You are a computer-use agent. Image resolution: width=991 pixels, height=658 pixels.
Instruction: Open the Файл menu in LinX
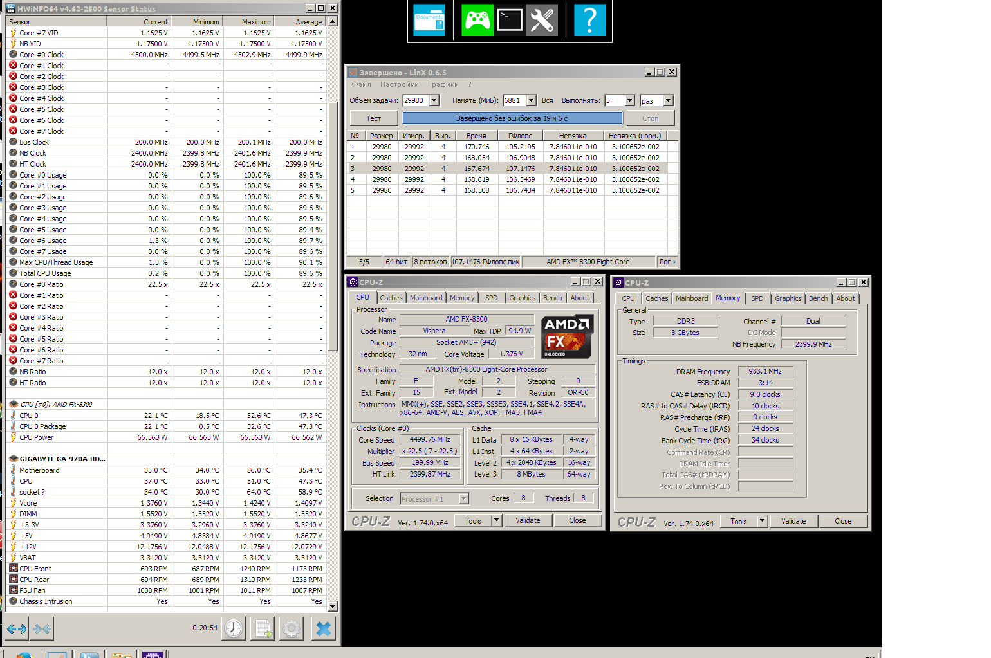(x=362, y=84)
